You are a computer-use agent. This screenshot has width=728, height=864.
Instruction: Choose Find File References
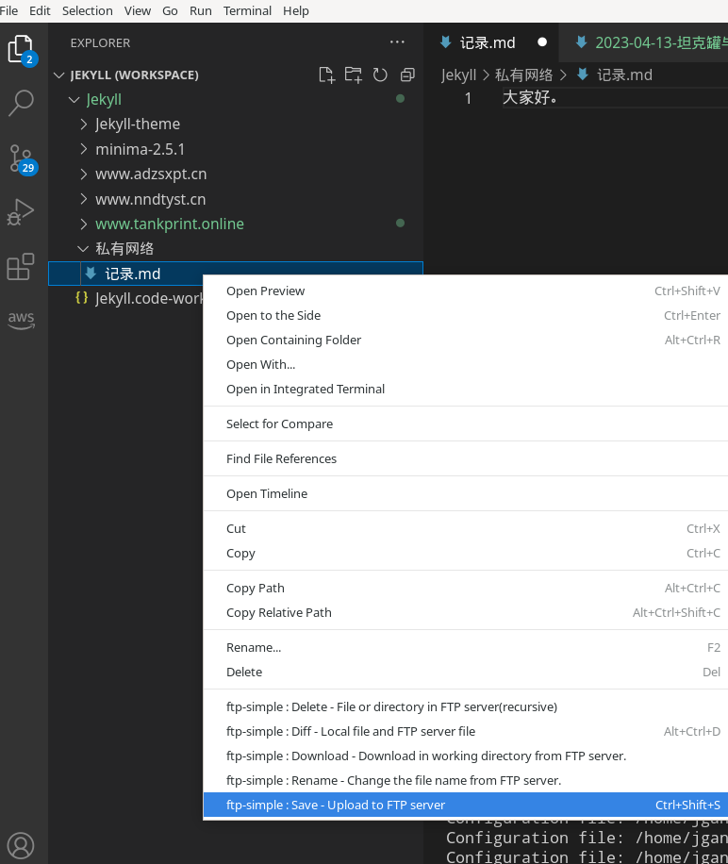(465, 458)
